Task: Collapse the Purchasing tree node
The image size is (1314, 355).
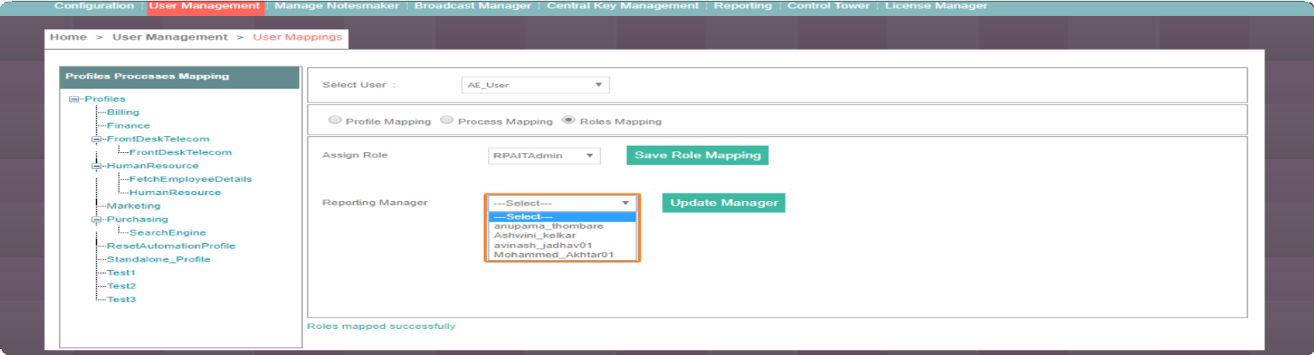Action: coord(96,220)
